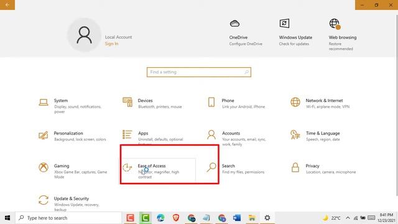Open the red Camtasia taskbar icon
Screen dimensions: 398x224
(x=130, y=218)
